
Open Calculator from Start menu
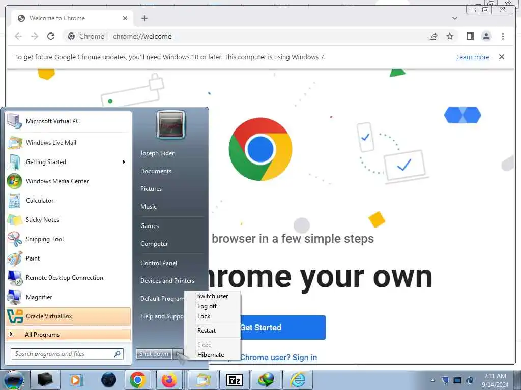point(68,200)
